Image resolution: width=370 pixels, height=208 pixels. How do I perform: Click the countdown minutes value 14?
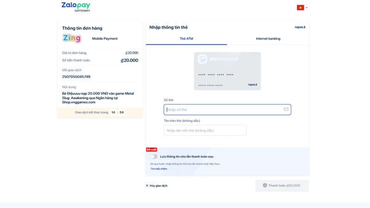pos(113,112)
